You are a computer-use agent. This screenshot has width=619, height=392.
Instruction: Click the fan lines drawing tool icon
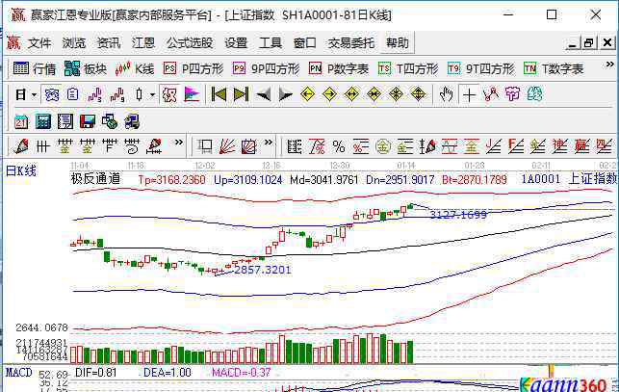click(x=227, y=146)
